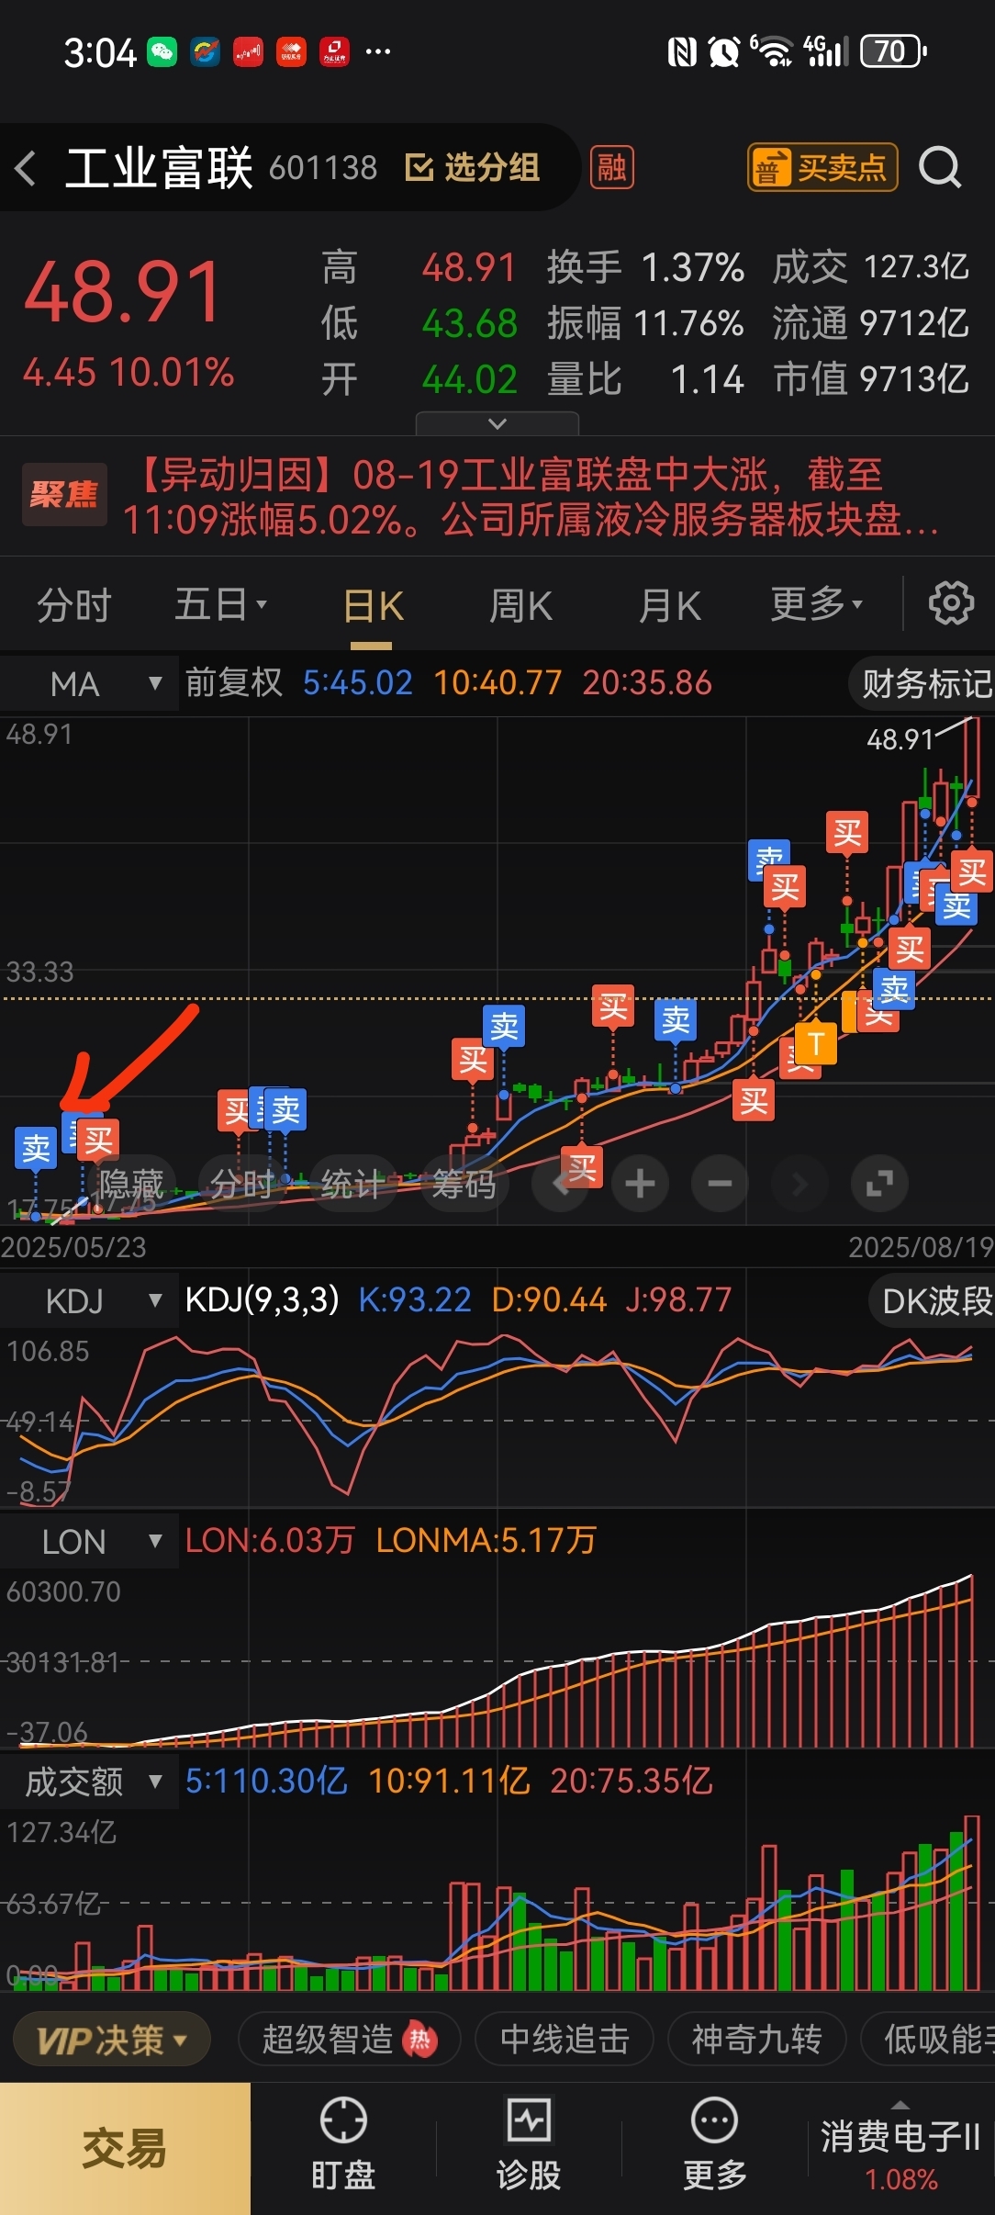Open the 买卖点 badge button
Viewport: 995px width, 2215px height.
[x=822, y=168]
